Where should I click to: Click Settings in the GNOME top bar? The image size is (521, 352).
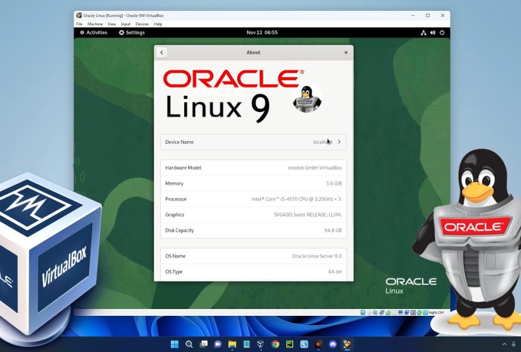point(132,33)
